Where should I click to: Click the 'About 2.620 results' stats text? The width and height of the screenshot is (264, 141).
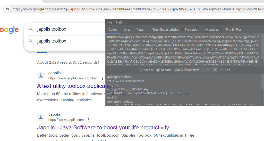[x=68, y=62]
